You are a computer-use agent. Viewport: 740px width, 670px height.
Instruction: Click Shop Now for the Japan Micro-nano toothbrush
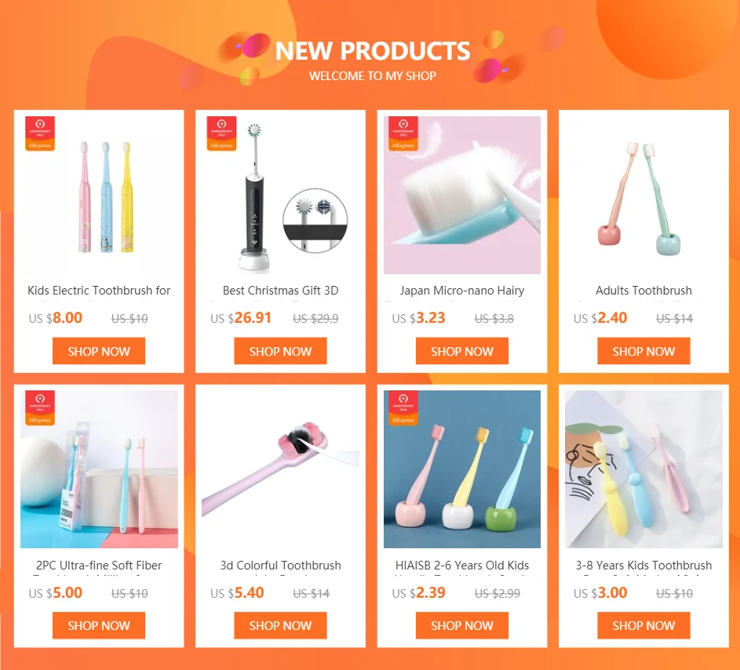462,351
